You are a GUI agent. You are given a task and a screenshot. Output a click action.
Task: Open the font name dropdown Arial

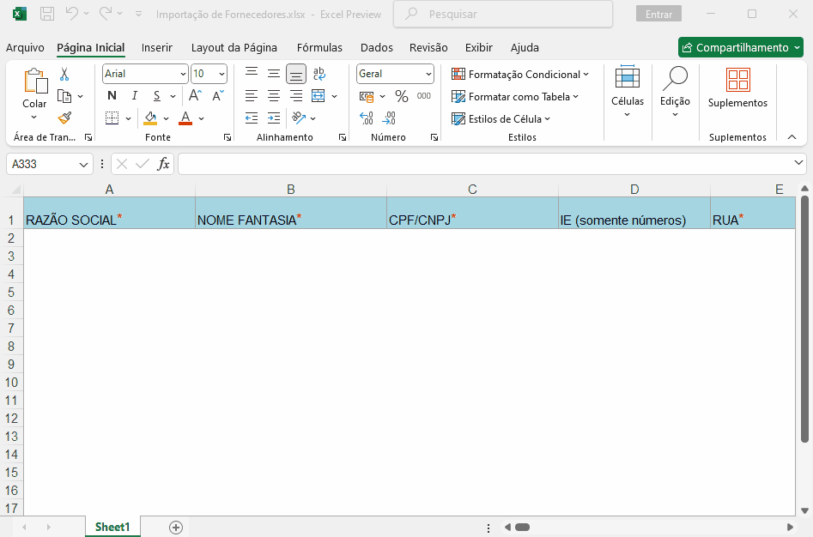point(183,74)
